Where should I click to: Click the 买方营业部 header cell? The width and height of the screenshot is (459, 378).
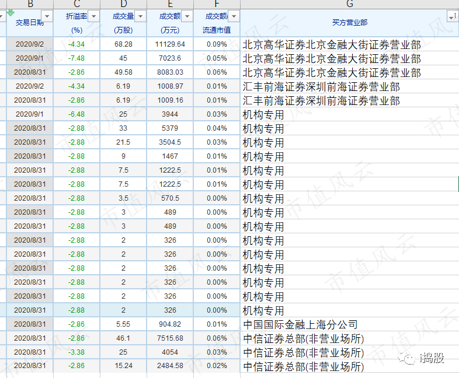pos(350,23)
